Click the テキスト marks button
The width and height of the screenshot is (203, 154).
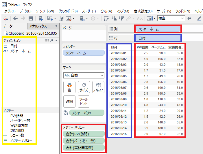click(98, 87)
